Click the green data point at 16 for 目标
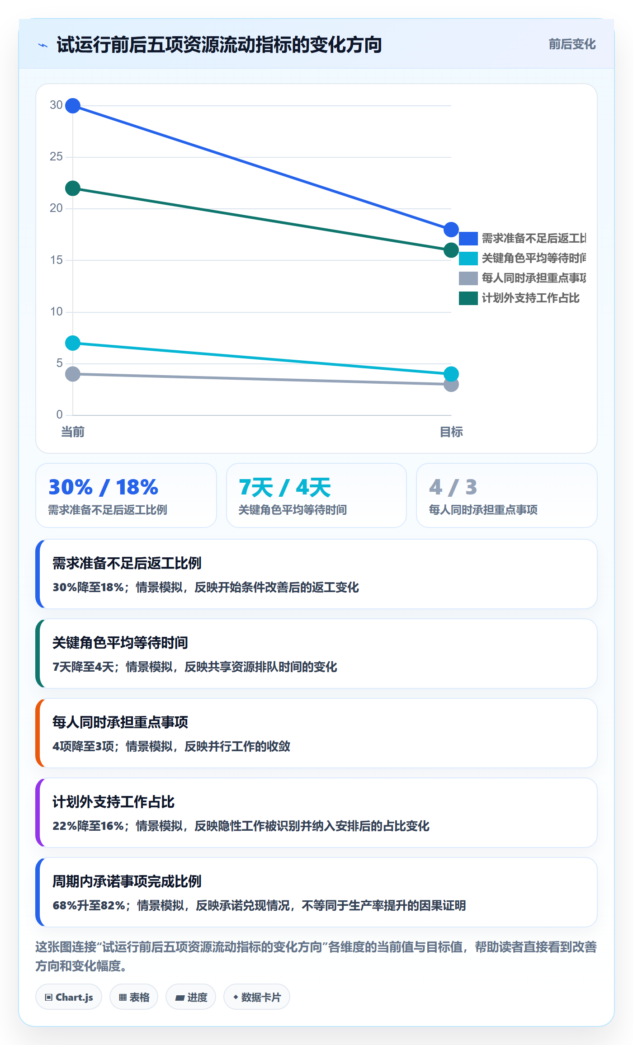This screenshot has height=1045, width=633. point(451,250)
